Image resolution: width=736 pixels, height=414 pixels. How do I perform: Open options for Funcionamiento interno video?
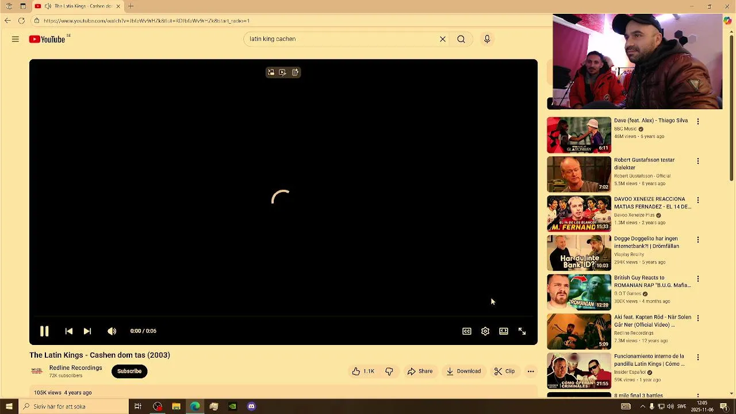(x=698, y=357)
